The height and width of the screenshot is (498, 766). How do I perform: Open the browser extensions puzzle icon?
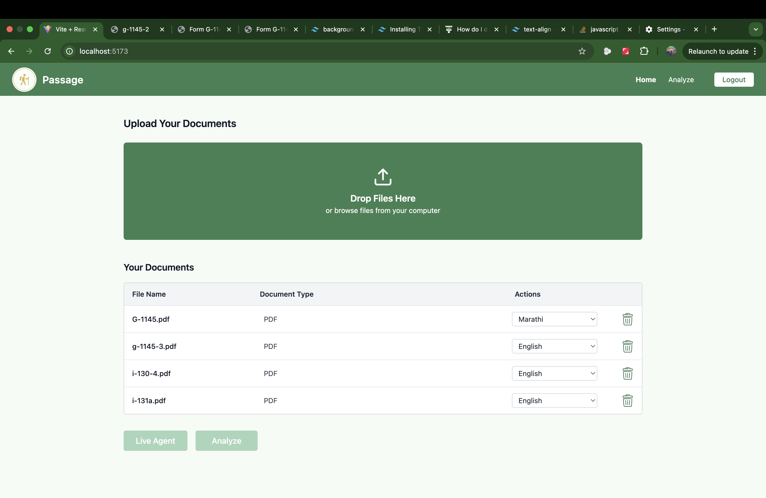[644, 51]
